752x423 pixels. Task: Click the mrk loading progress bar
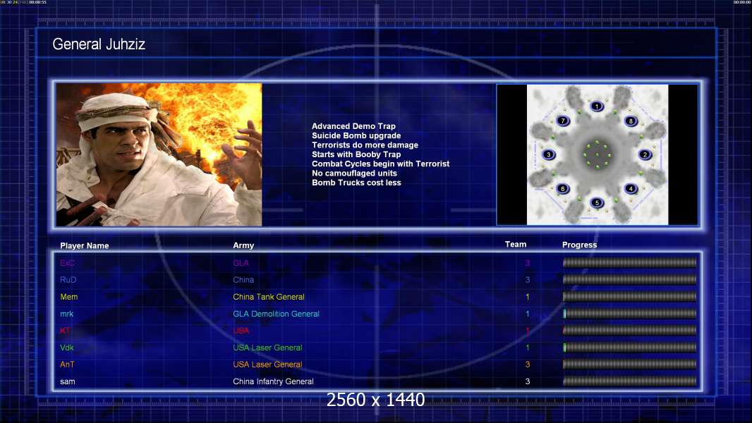click(x=630, y=314)
